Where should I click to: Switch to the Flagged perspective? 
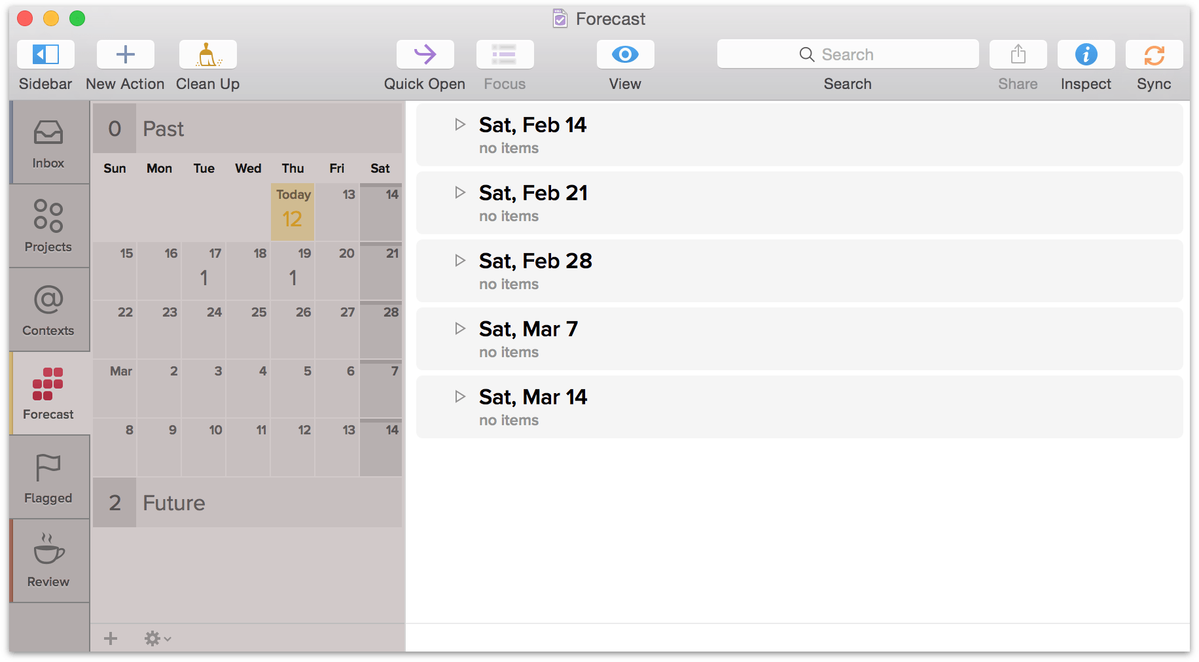coord(49,478)
